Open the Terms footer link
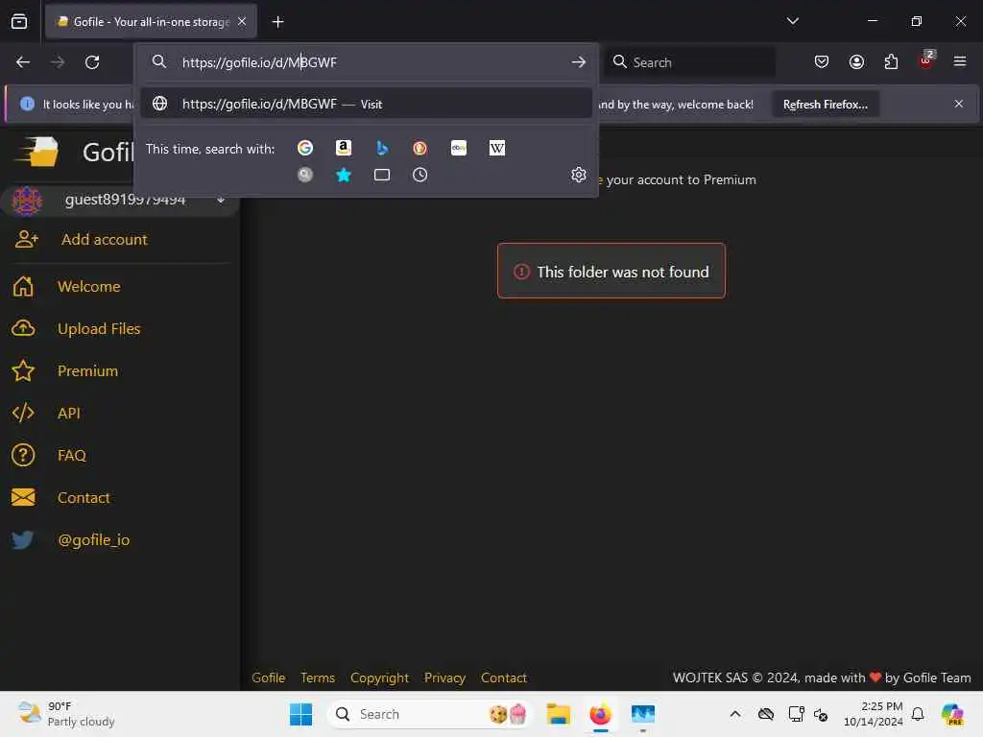 318,678
